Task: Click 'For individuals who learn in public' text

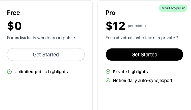Action: tap(41, 38)
